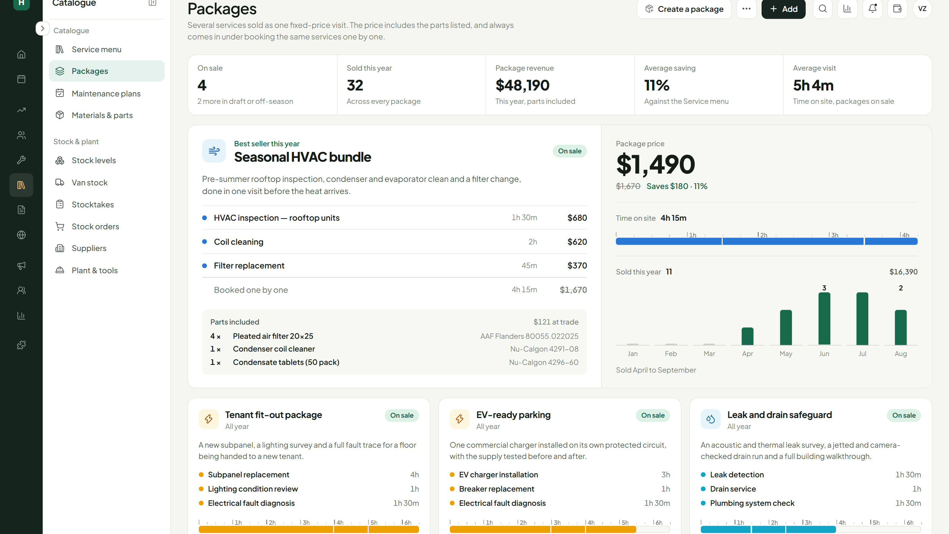
Task: Click the June sales bar in chart
Action: (824, 318)
